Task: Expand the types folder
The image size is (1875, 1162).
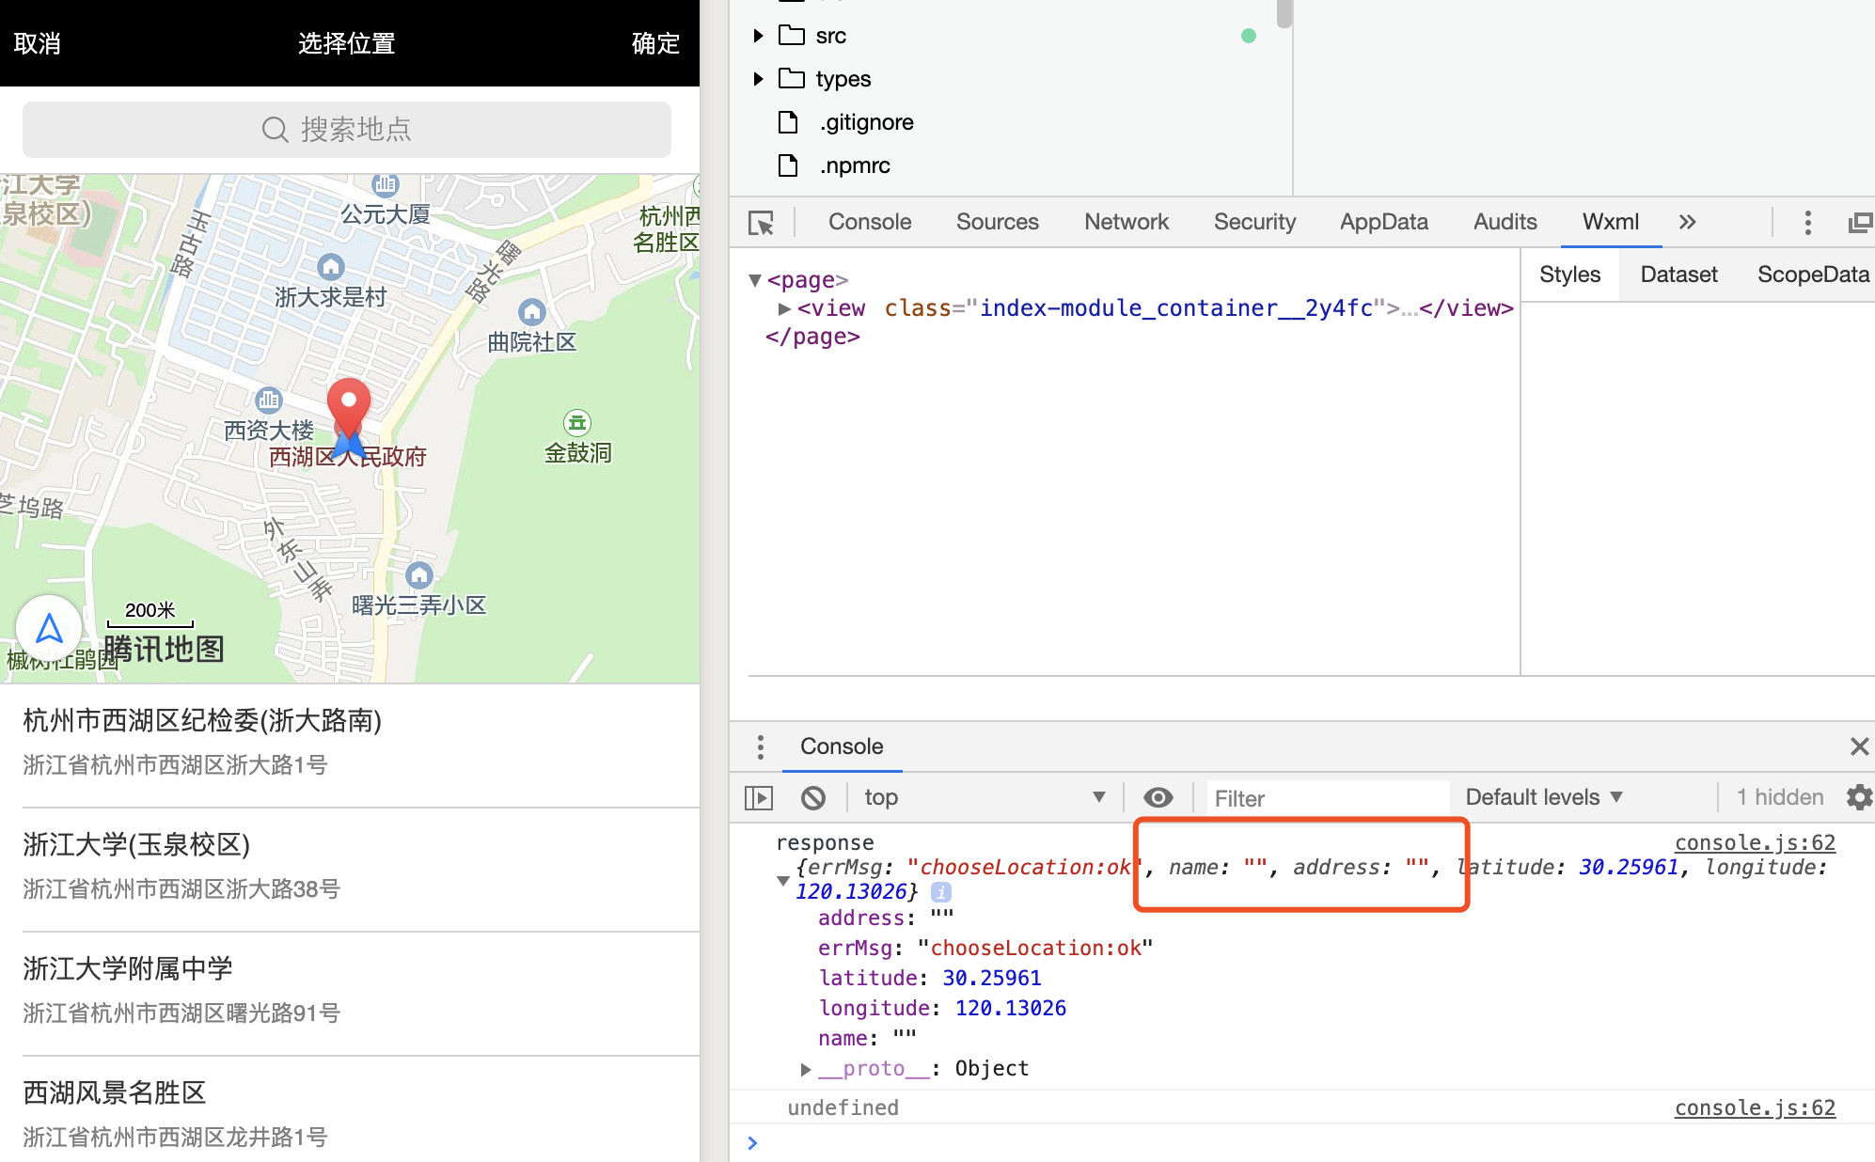Action: (758, 79)
